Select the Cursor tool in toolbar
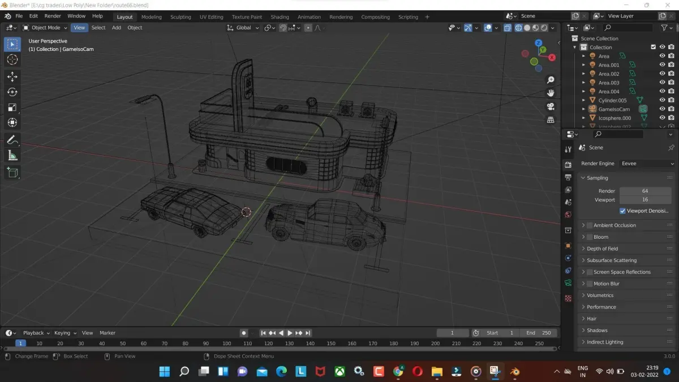Image resolution: width=679 pixels, height=382 pixels. [12, 60]
